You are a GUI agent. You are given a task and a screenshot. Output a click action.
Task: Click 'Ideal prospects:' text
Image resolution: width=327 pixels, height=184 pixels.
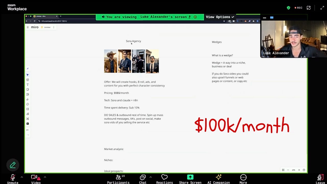point(114,171)
